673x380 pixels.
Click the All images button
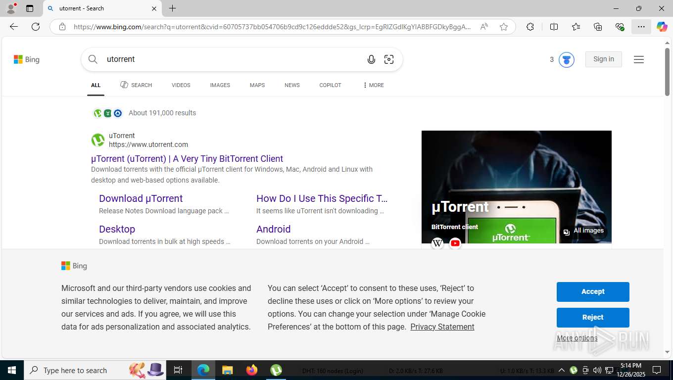583,231
